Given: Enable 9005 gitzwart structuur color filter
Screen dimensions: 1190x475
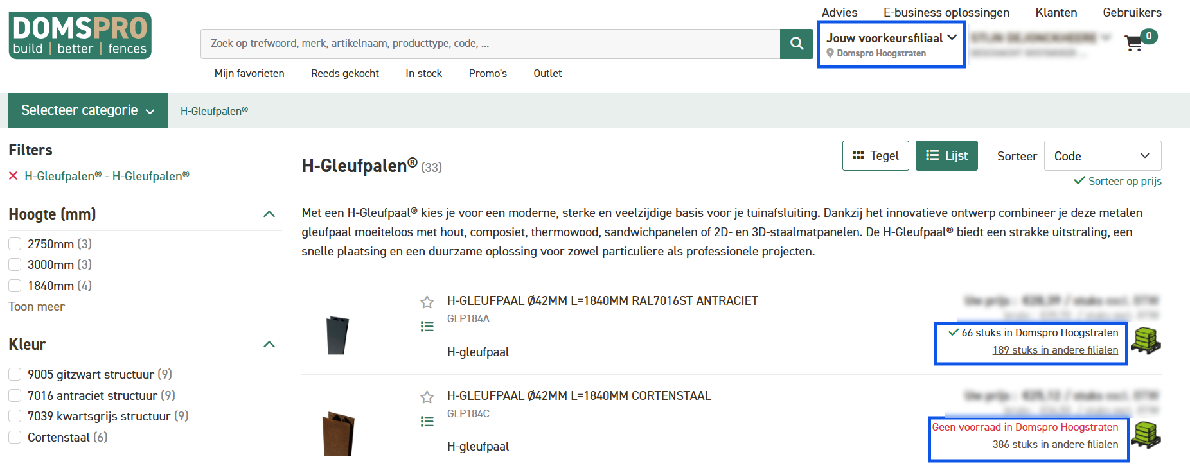Looking at the screenshot, I should [x=15, y=374].
